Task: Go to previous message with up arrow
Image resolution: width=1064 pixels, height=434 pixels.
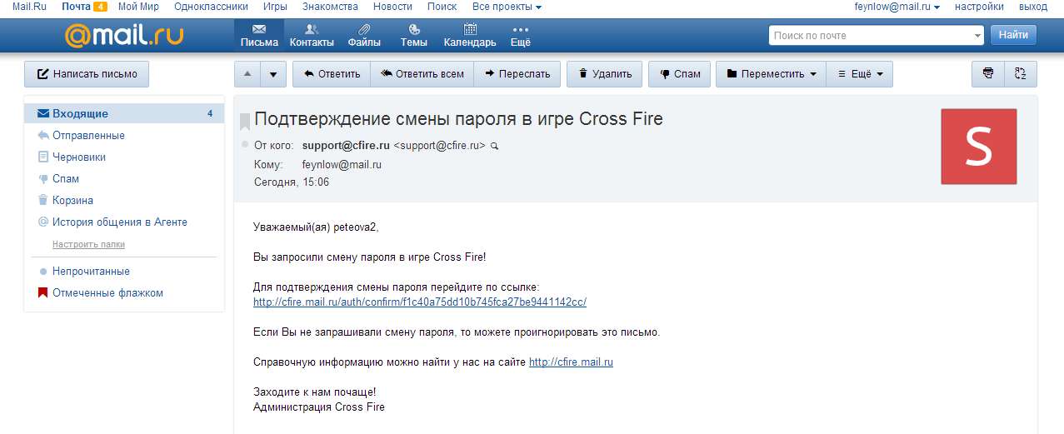Action: point(247,74)
